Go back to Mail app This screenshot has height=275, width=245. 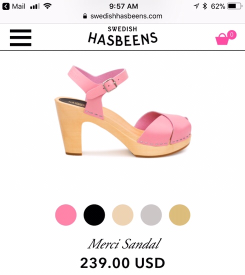14,6
